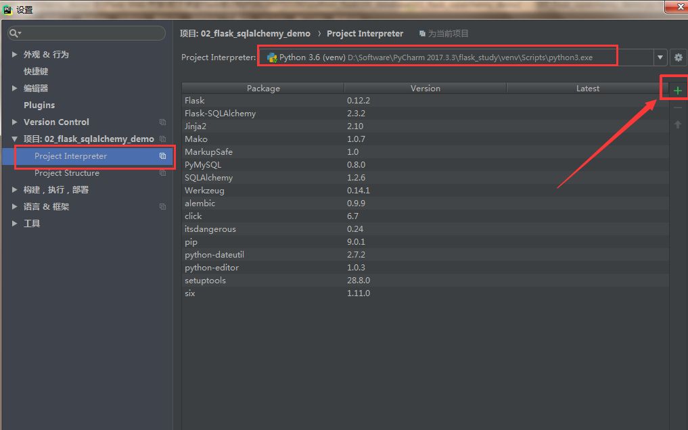Select the itsdangerous package row
This screenshot has height=430, width=688.
click(425, 229)
